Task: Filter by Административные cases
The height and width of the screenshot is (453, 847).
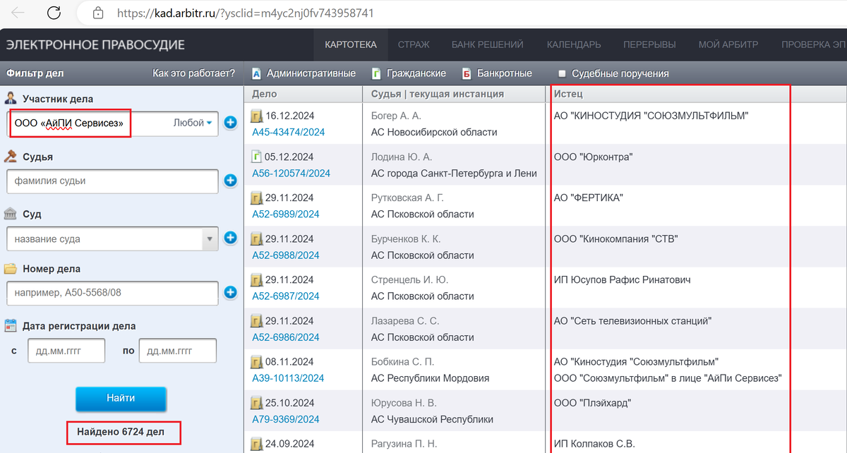Action: 304,73
